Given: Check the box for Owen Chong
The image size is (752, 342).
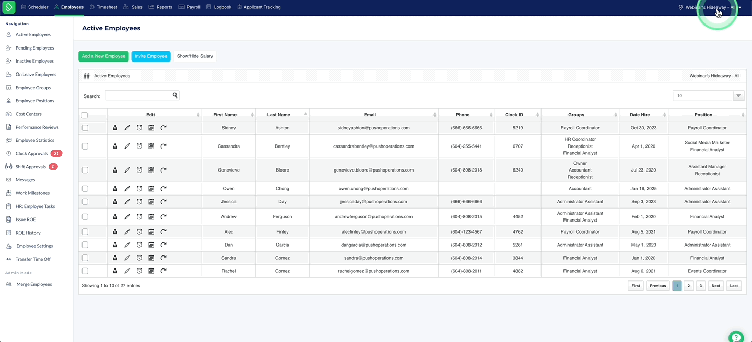Looking at the screenshot, I should 85,189.
